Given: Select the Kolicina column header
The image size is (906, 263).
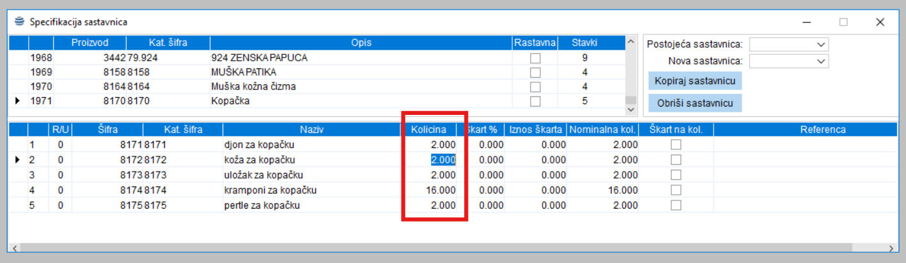Looking at the screenshot, I should (428, 130).
